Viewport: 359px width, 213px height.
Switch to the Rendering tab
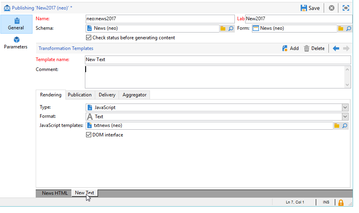coord(51,95)
